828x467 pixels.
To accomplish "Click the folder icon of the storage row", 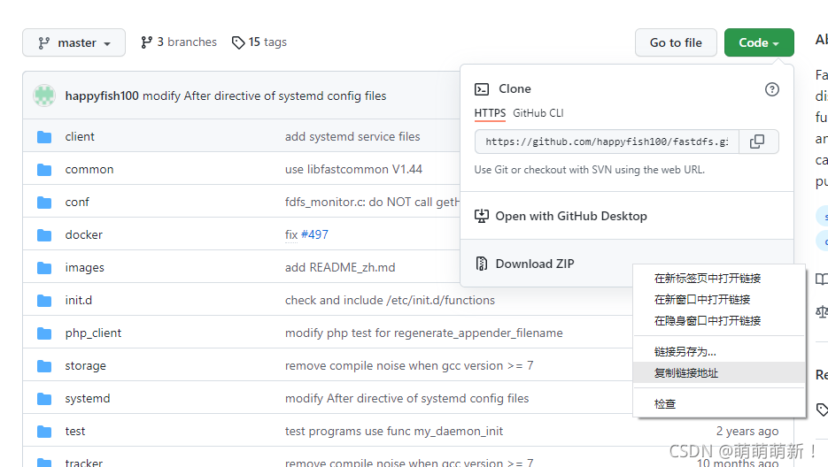I will tap(44, 366).
